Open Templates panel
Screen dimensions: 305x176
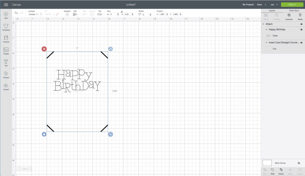(x=6, y=27)
